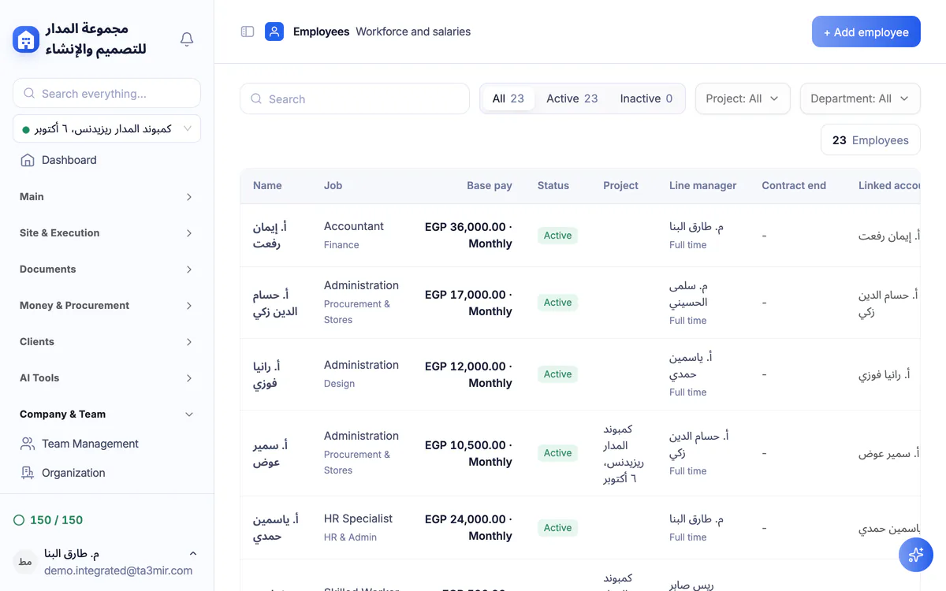
Task: Click Active badge in Accountant row
Action: click(557, 236)
